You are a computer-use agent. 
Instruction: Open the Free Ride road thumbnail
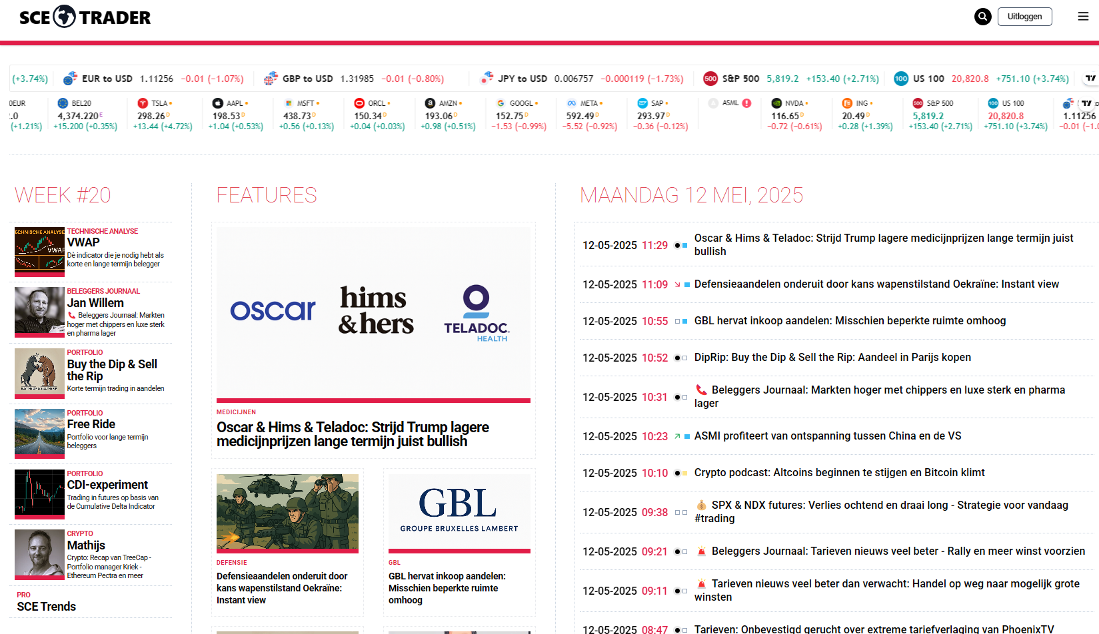coord(39,434)
